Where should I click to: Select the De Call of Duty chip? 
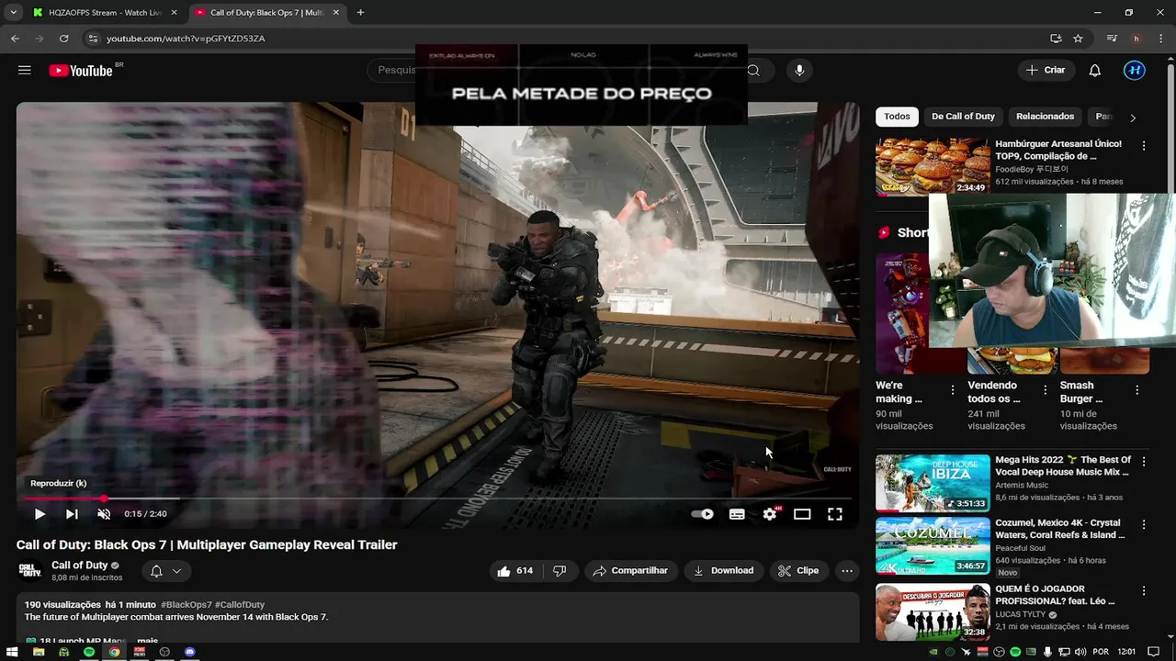coord(963,117)
